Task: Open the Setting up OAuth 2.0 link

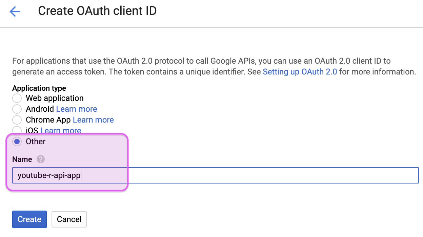Action: [300, 72]
